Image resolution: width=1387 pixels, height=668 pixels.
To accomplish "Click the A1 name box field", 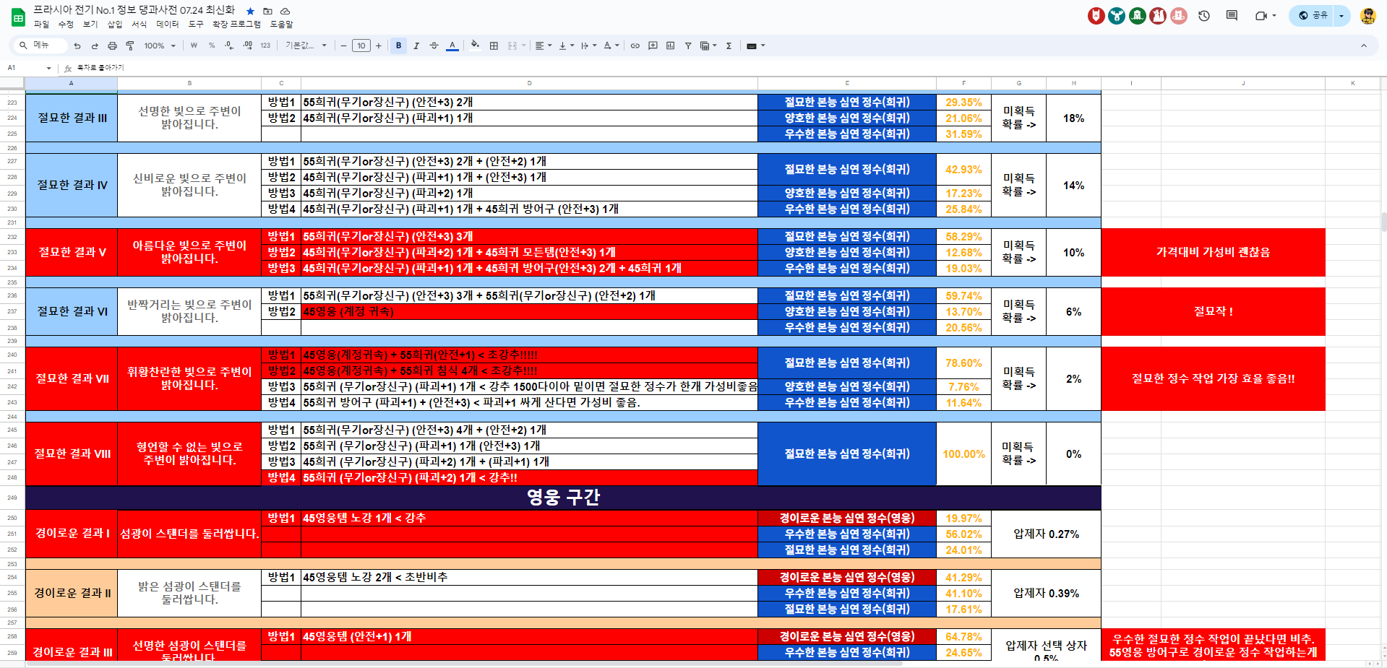I will (25, 68).
